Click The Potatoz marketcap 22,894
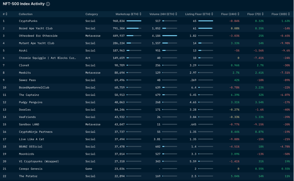 pyautogui.click(x=119, y=176)
